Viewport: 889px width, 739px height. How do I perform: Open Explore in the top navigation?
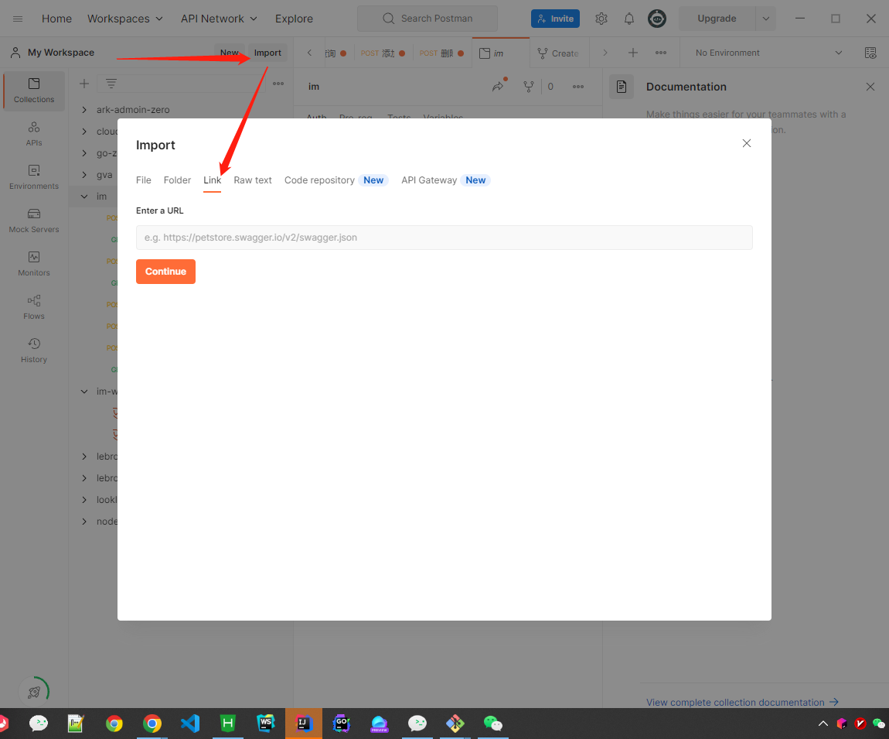[x=294, y=19]
